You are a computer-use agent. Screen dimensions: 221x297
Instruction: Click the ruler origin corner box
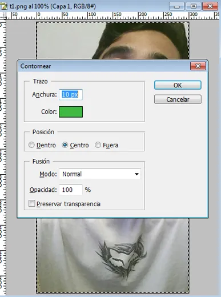[3, 15]
